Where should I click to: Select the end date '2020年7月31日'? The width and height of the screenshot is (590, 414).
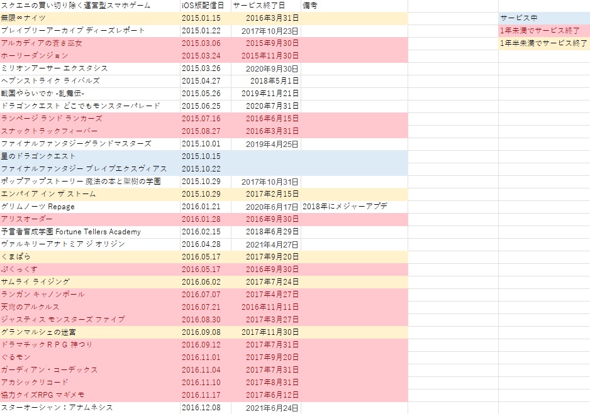point(265,106)
